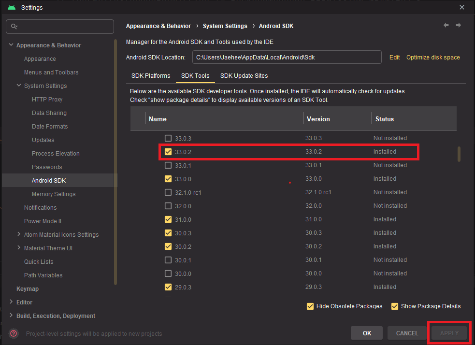
Task: Open Date Formats settings
Action: coord(50,126)
